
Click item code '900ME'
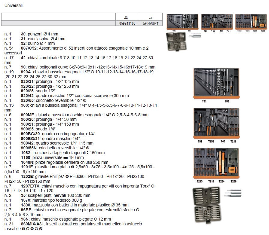(27, 115)
